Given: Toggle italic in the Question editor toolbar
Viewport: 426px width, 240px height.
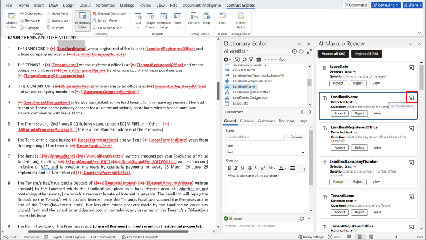Looking at the screenshot, I should [235, 169].
